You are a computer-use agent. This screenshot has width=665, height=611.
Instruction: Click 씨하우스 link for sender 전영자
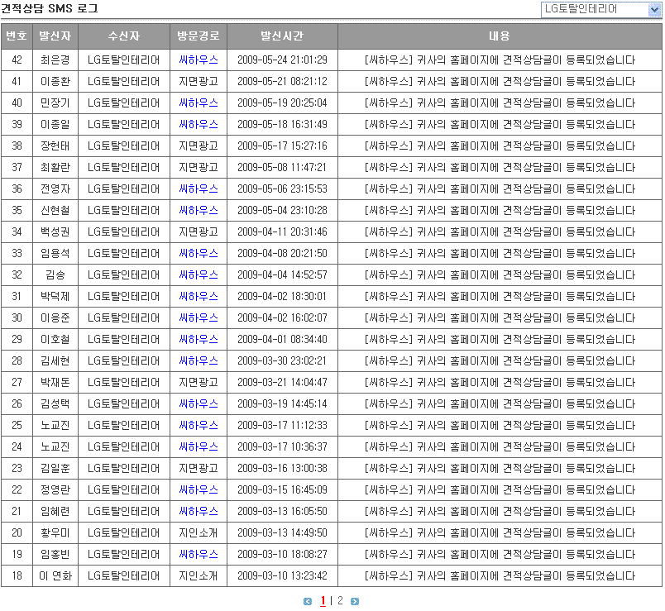tap(199, 189)
